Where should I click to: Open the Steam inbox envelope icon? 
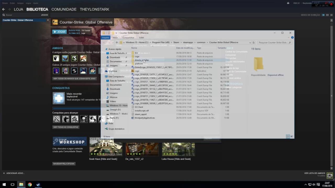[288, 3]
